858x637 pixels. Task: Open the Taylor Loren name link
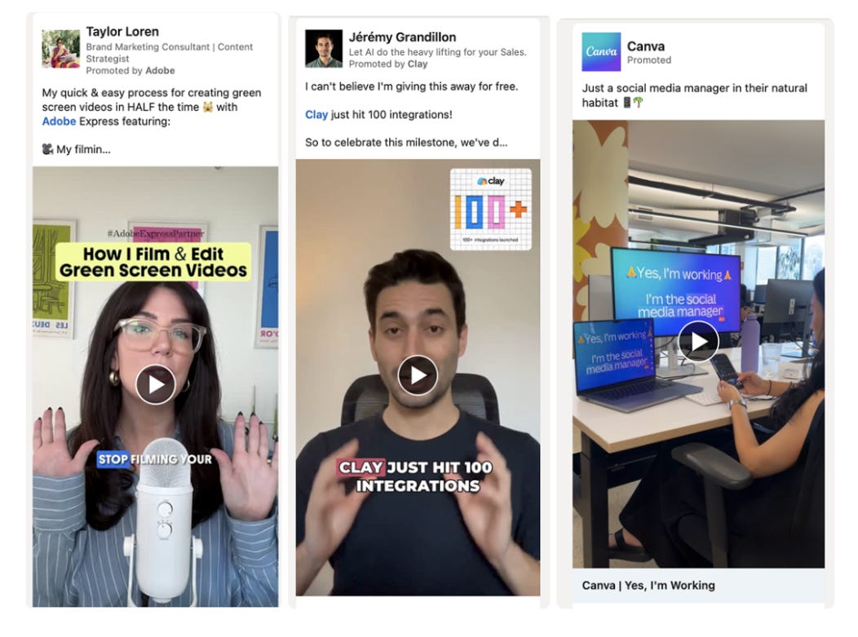click(x=122, y=32)
